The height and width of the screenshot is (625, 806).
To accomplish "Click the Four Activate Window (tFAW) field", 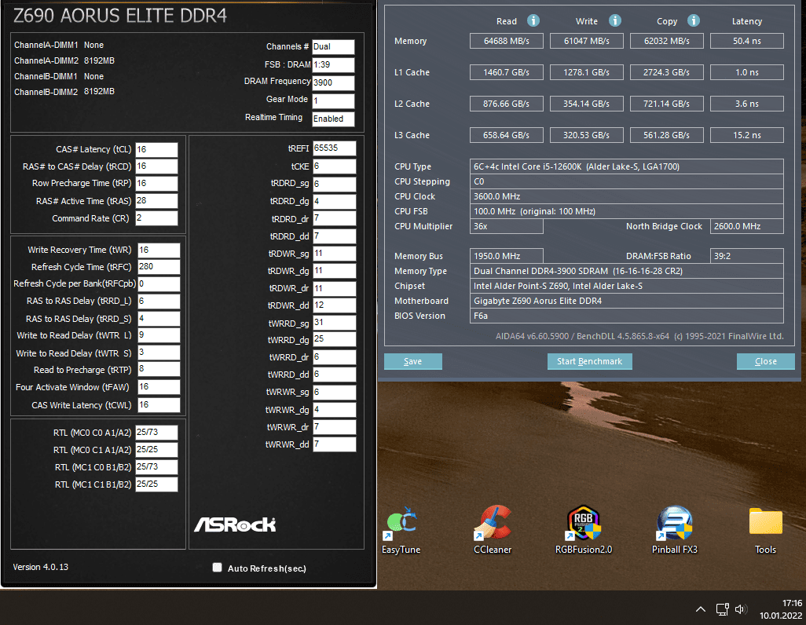I will coord(159,387).
